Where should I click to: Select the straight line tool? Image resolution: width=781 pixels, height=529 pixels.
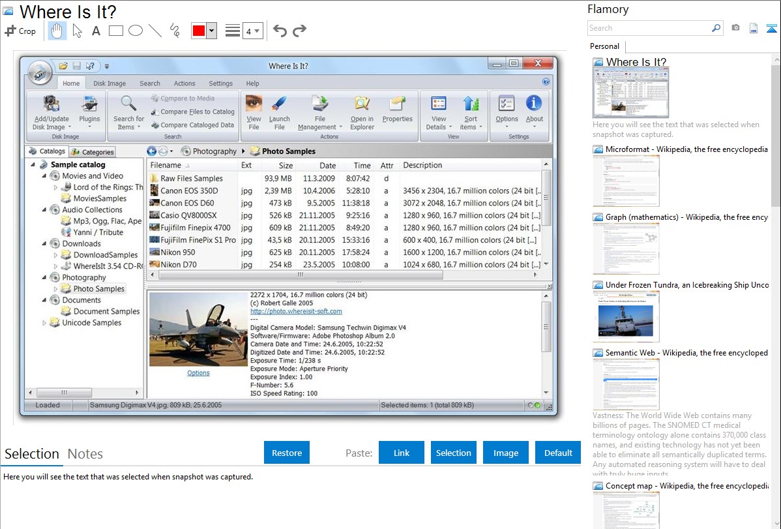[155, 31]
